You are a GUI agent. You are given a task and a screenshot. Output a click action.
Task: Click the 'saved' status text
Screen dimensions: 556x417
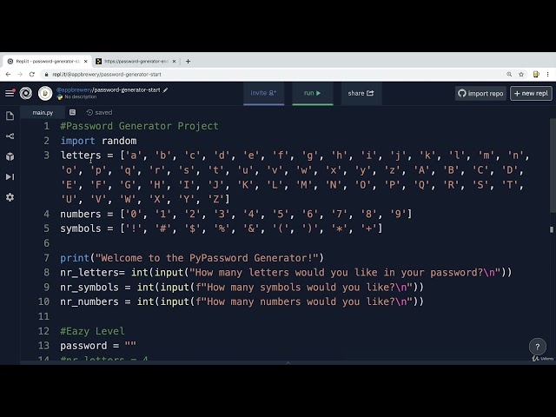point(103,112)
